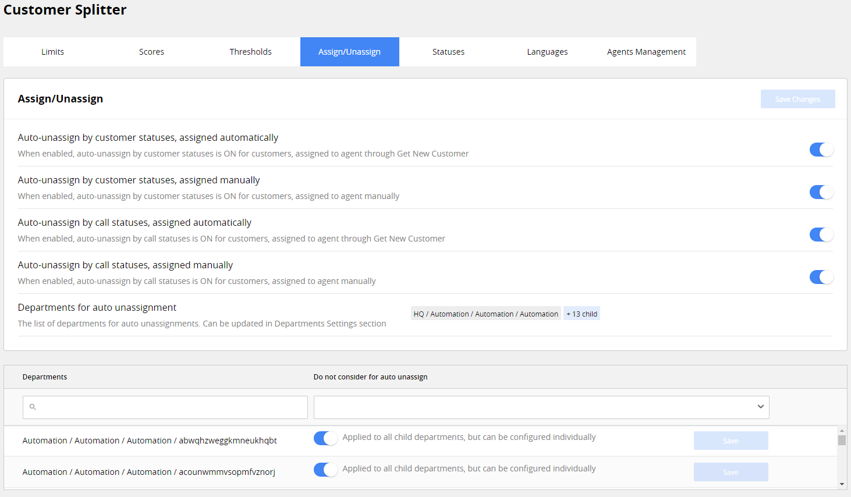Turn off auto-unassign by customer statuses, assigned manually
This screenshot has height=497, width=851.
[821, 191]
